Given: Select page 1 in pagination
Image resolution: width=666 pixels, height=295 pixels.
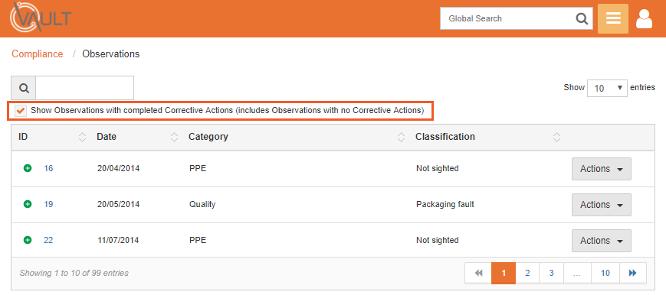Looking at the screenshot, I should (x=504, y=274).
